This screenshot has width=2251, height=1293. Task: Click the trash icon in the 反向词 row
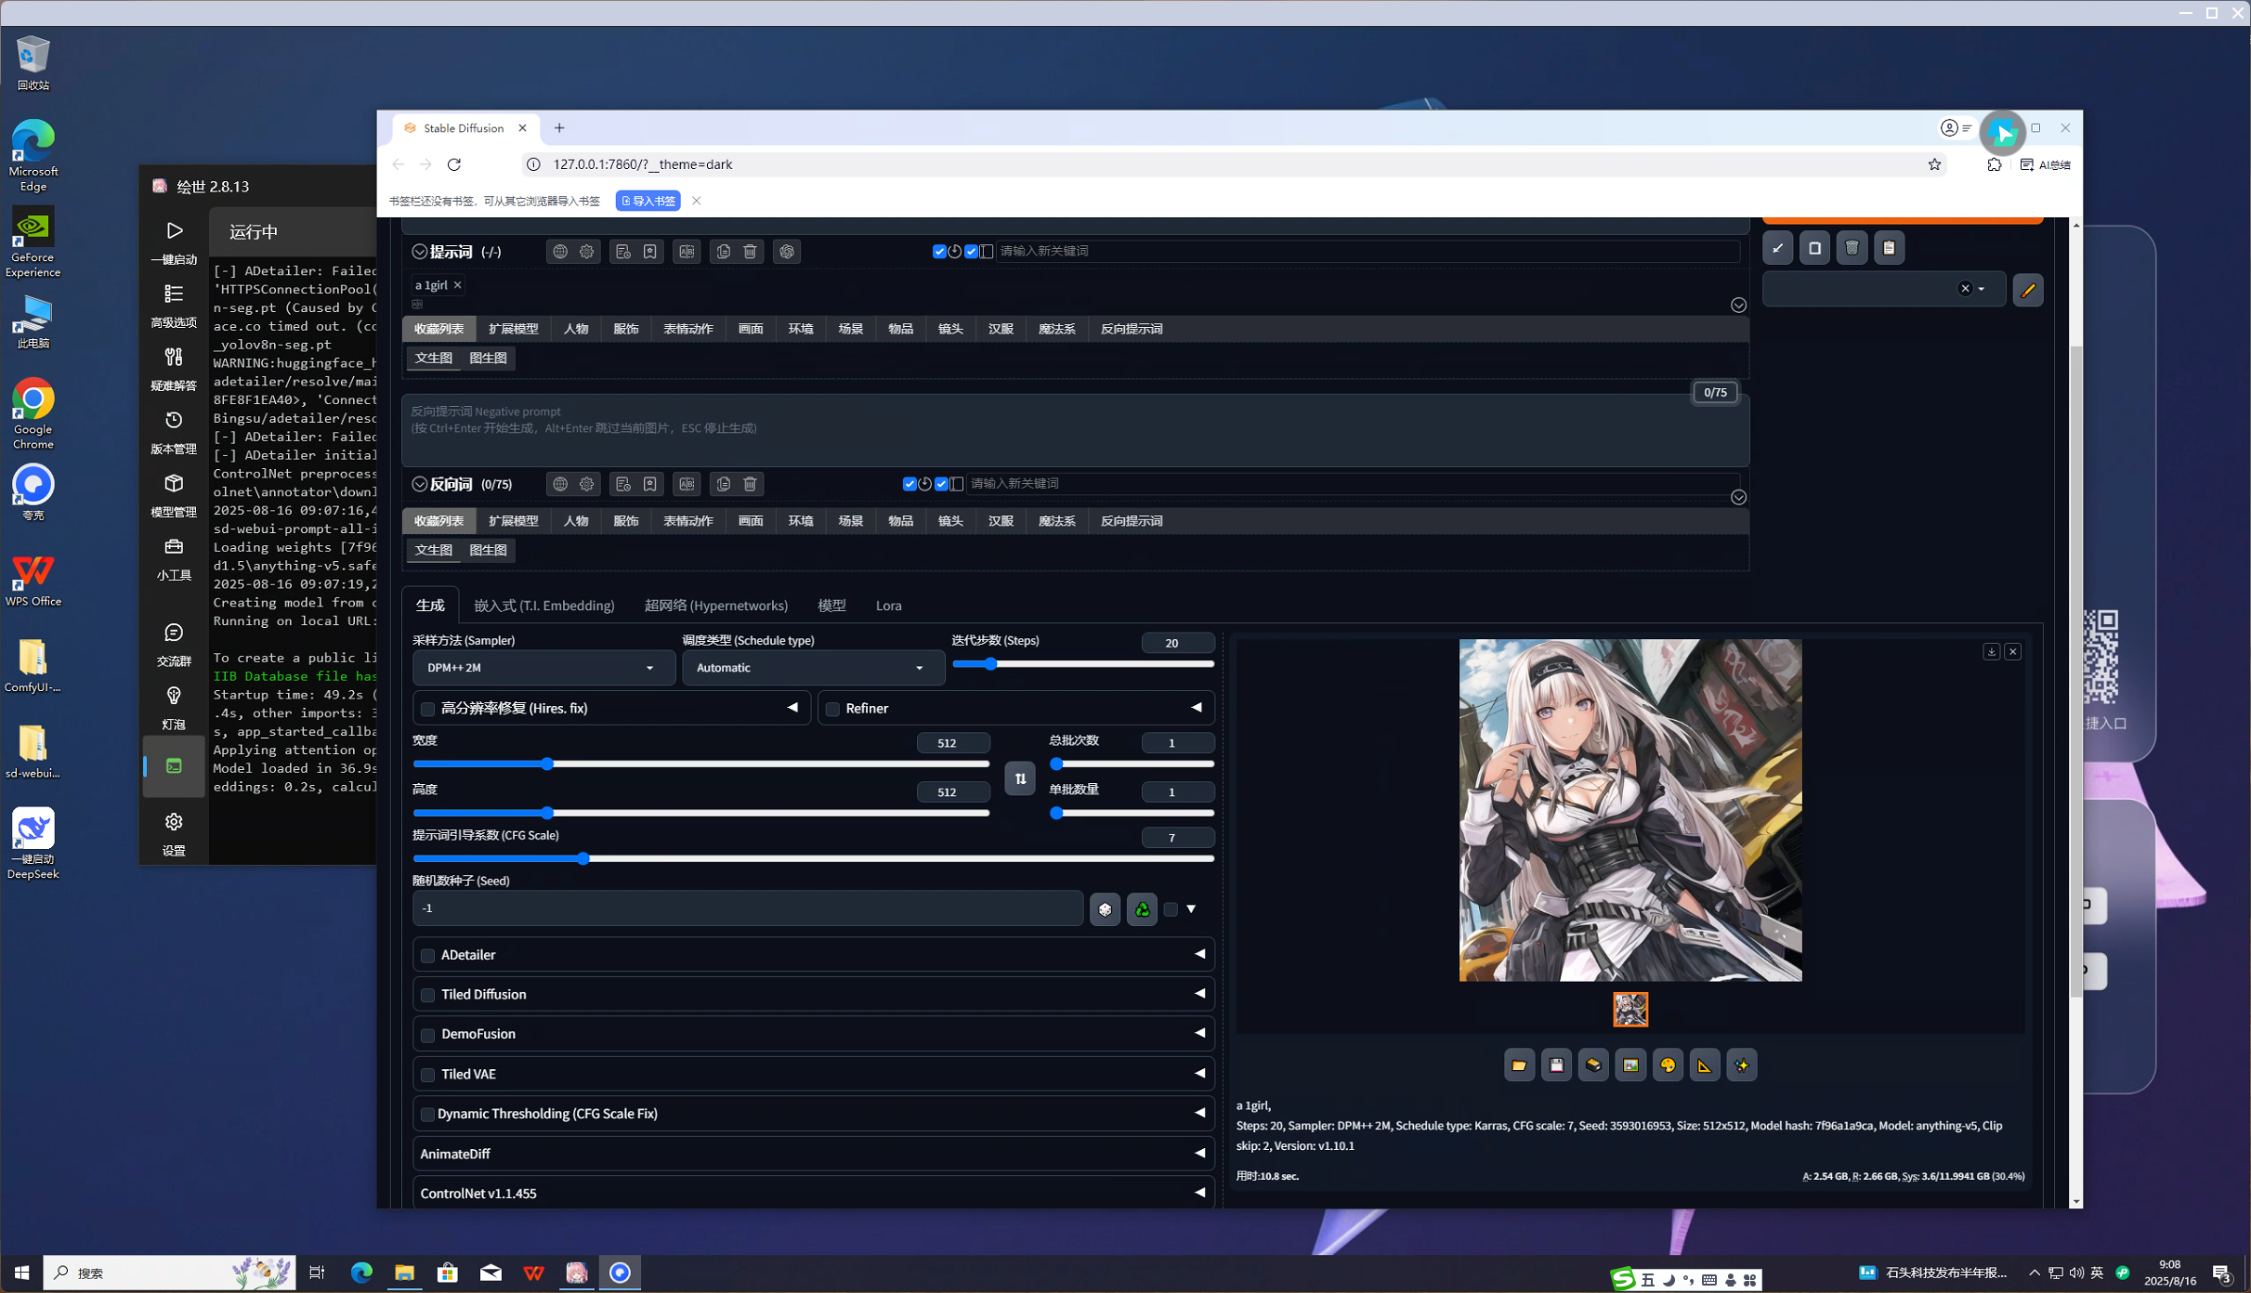click(x=750, y=484)
